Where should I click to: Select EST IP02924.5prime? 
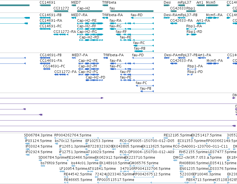coord(28,155)
